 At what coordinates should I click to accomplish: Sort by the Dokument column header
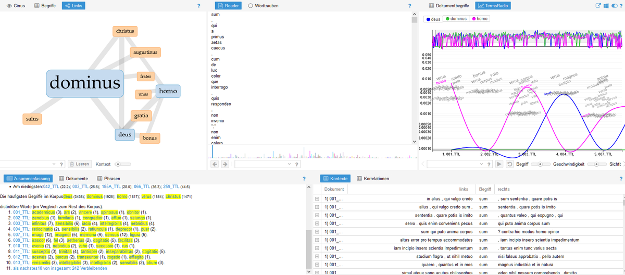pyautogui.click(x=334, y=190)
